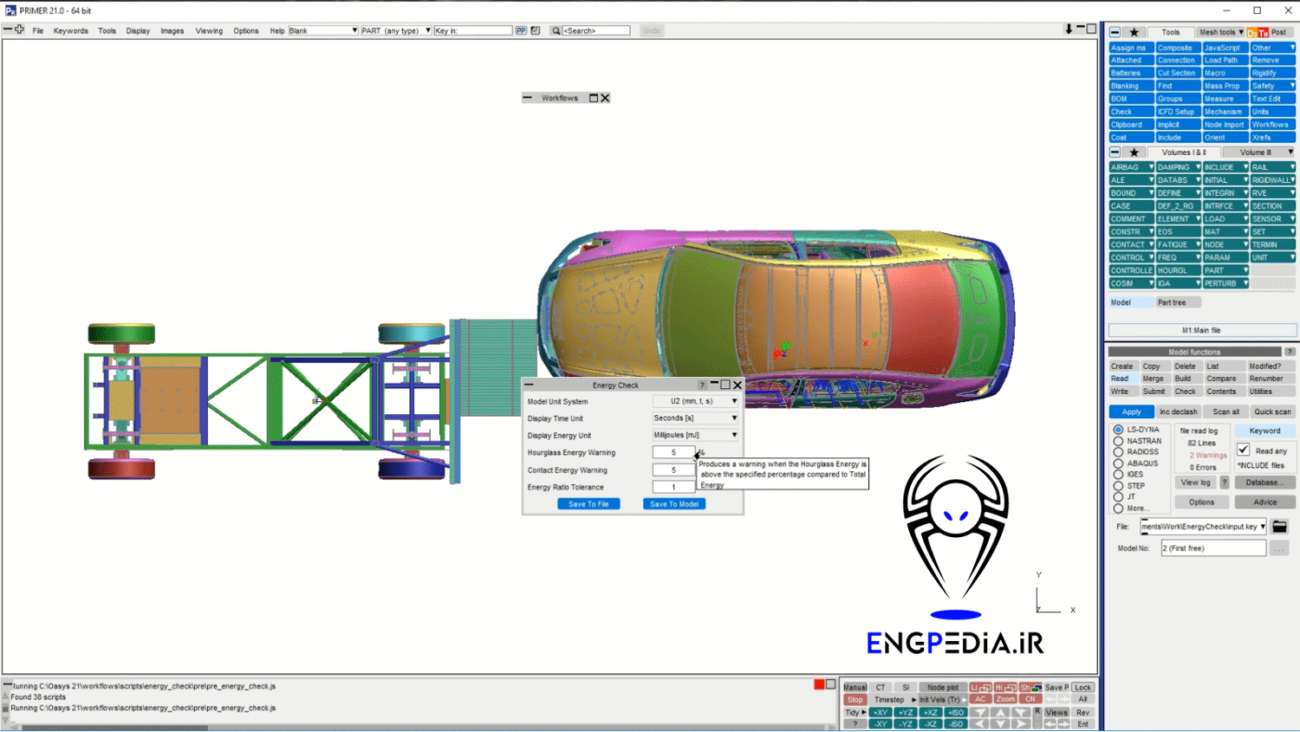Click the M1:Main file model entry

(1202, 330)
